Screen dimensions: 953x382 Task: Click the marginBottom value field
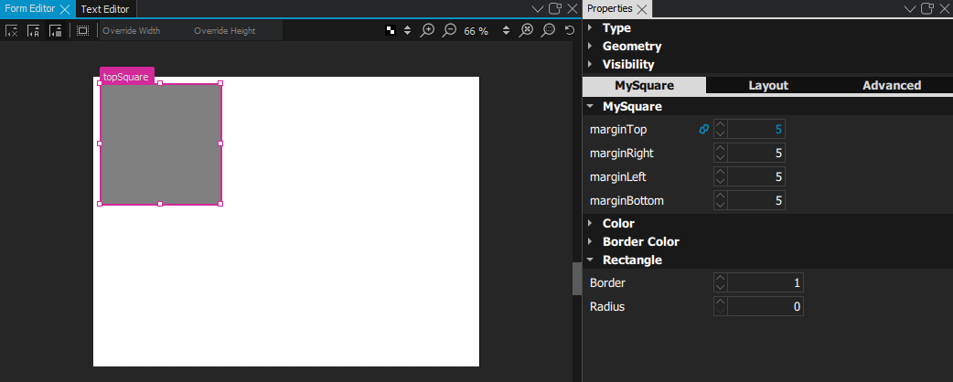756,200
